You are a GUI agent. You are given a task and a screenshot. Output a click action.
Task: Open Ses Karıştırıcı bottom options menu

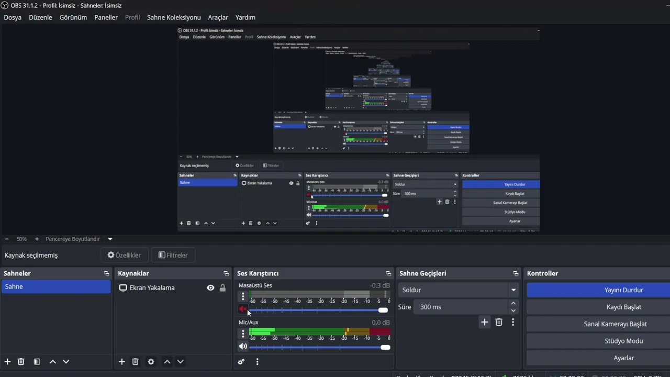coord(257,362)
